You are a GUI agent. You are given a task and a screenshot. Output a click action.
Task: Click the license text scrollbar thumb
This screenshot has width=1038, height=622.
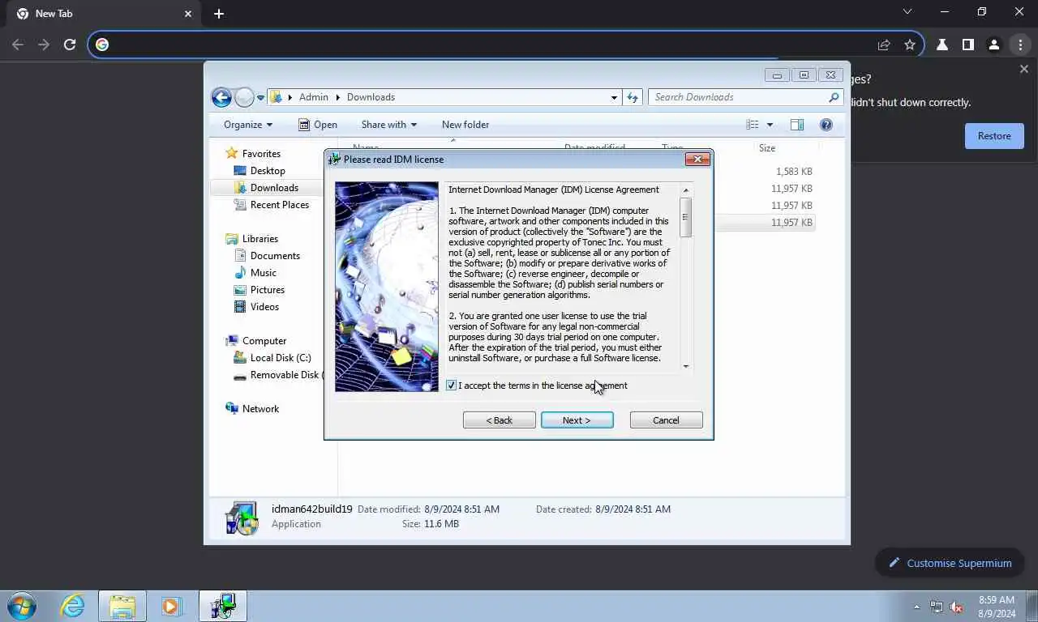coord(685,217)
